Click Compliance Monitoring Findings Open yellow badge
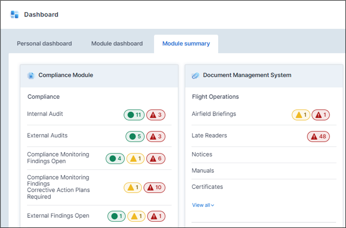Viewport: 346px width, 228px height. point(134,158)
